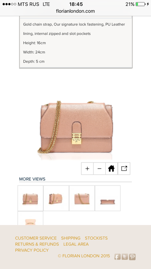151x269 pixels.
Task: Open full-screen image view icon
Action: [x=124, y=168]
